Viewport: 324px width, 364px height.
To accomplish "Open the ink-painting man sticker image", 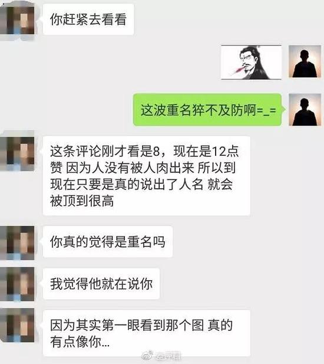I will pos(251,62).
